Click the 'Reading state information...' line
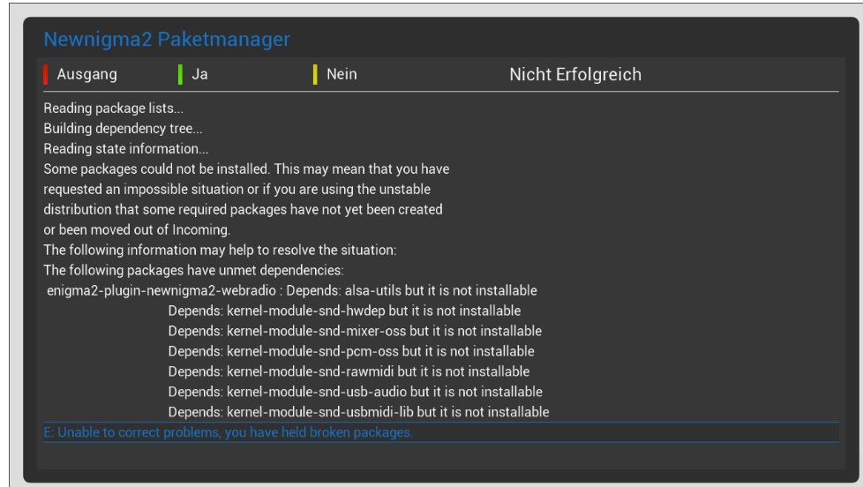The width and height of the screenshot is (863, 487). (126, 148)
